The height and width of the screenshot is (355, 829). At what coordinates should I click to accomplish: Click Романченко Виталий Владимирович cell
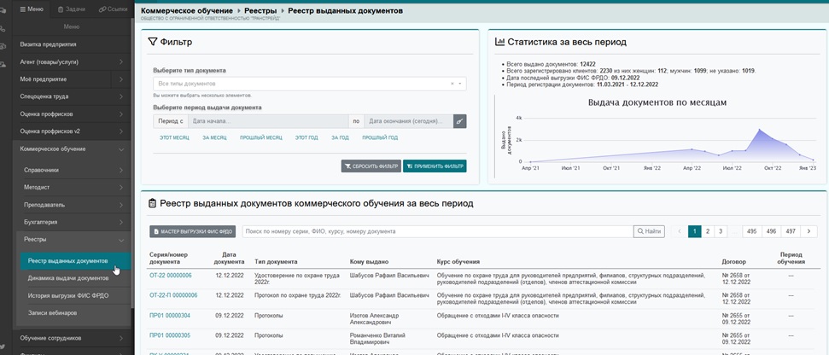point(378,339)
